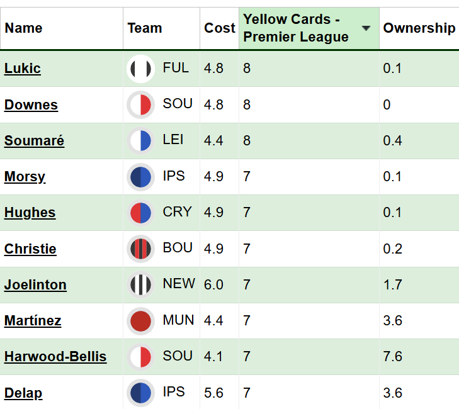The width and height of the screenshot is (459, 409).
Task: Sort by the Ownership column header
Action: (419, 28)
